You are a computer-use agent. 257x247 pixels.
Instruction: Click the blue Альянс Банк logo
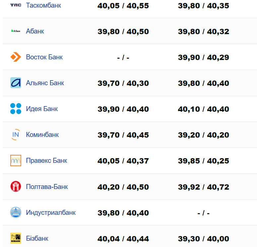16,83
